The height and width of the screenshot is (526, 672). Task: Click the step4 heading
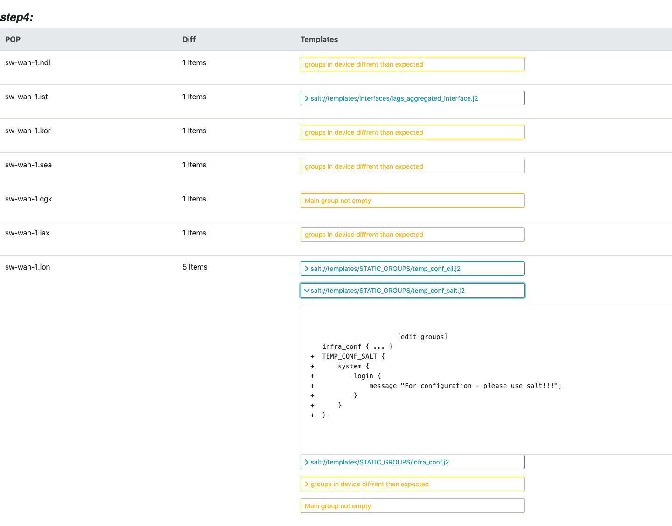(17, 17)
